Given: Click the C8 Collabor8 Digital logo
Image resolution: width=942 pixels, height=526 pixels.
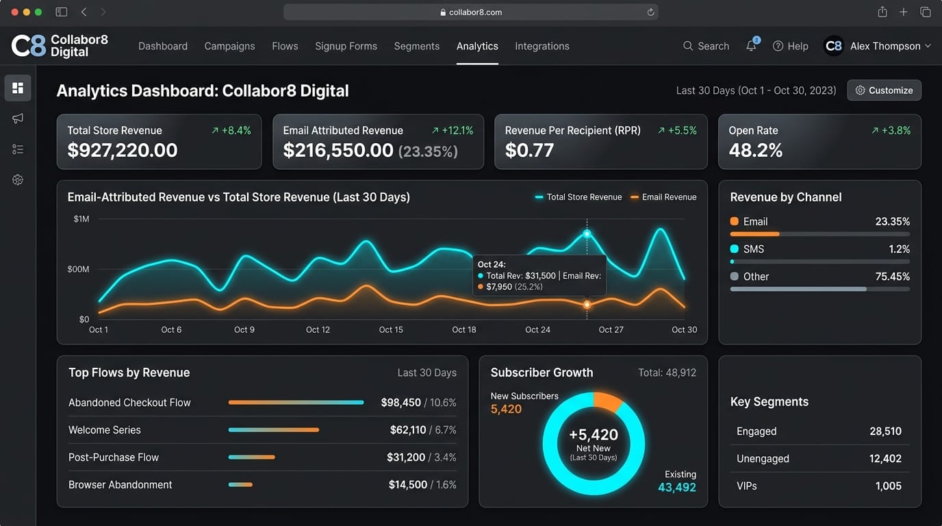Looking at the screenshot, I should (x=60, y=46).
